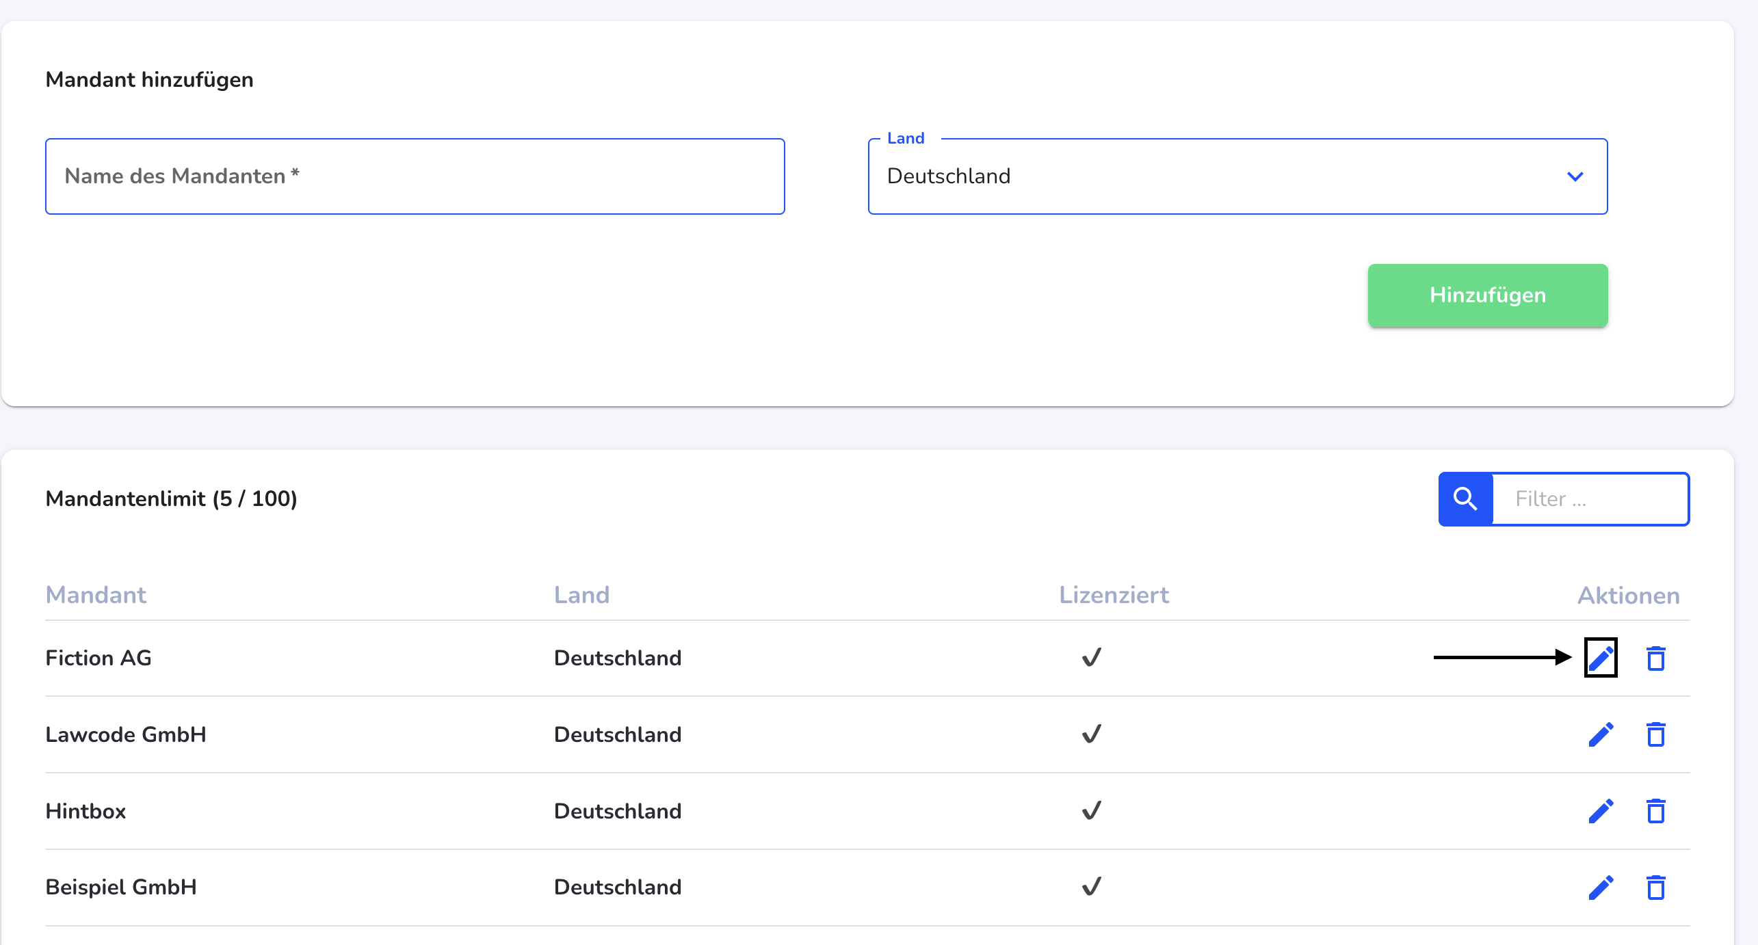Click the licensed checkmark for Lawcode GmbH
Viewport: 1758px width, 945px height.
point(1092,734)
